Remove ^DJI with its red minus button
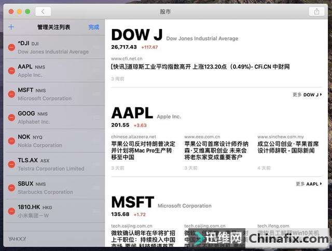The height and width of the screenshot is (251, 332). pos(11,47)
